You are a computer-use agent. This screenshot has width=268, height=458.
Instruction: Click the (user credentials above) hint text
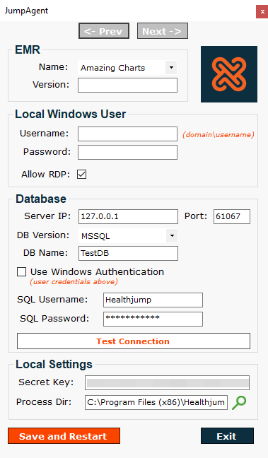coord(74,282)
